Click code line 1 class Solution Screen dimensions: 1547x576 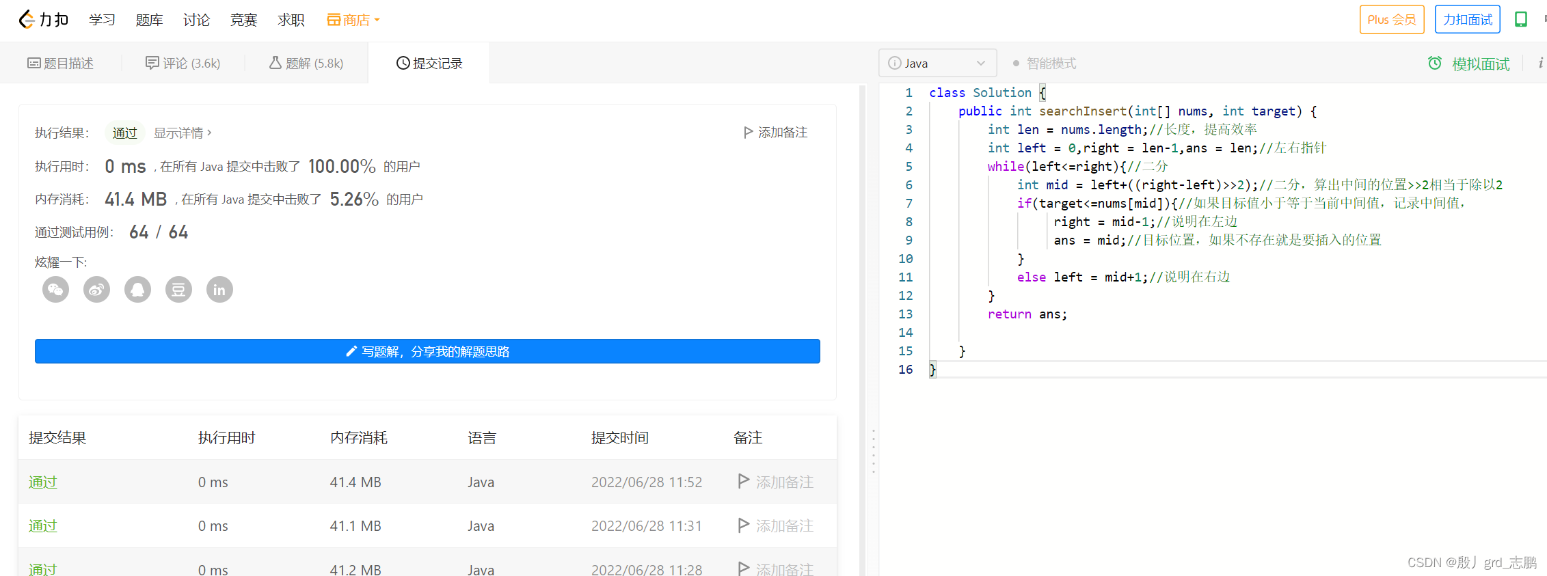[x=987, y=92]
